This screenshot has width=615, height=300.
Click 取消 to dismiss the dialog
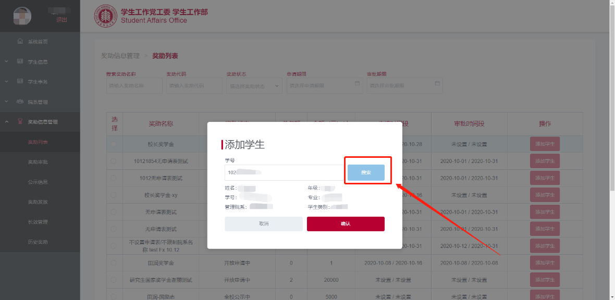[263, 223]
